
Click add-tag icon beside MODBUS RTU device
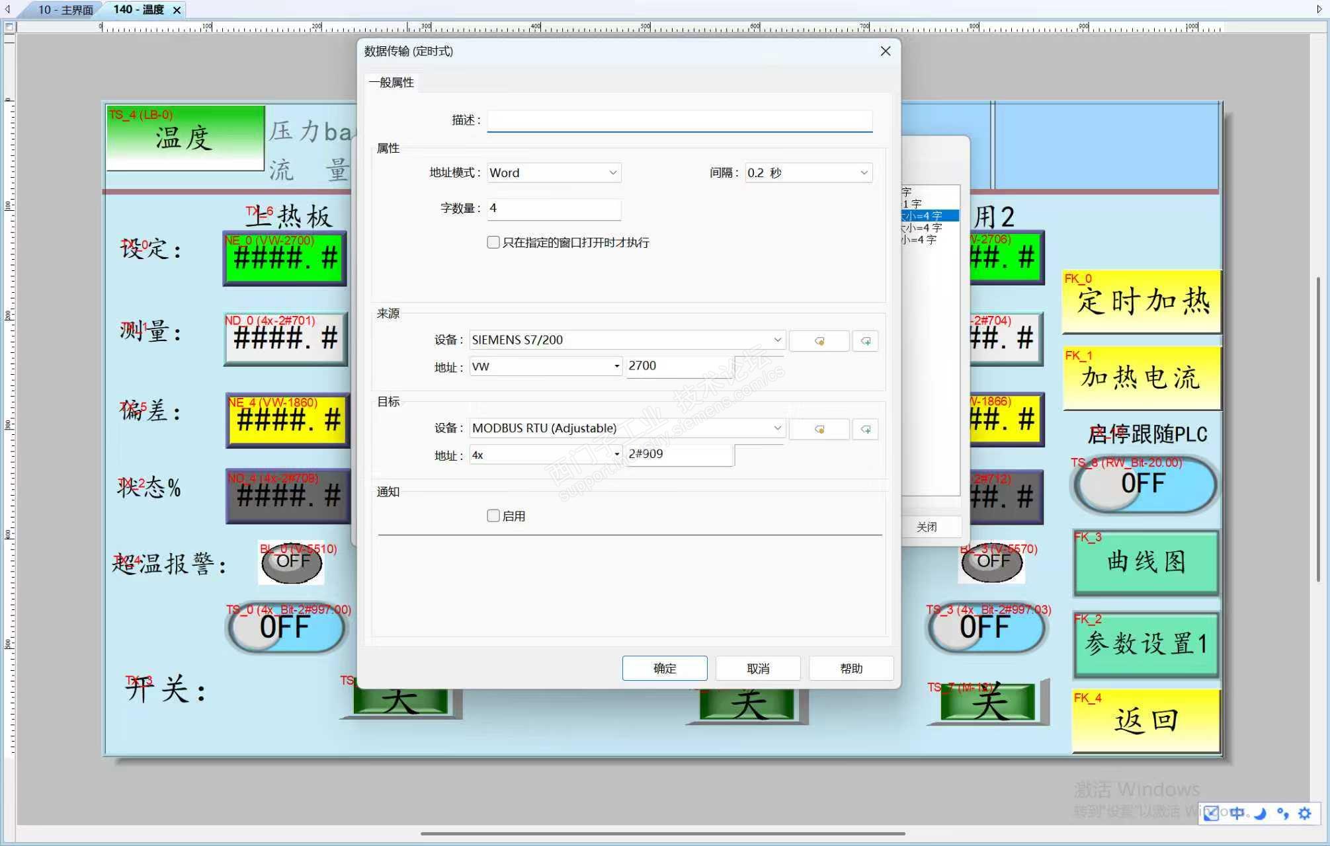tap(865, 430)
